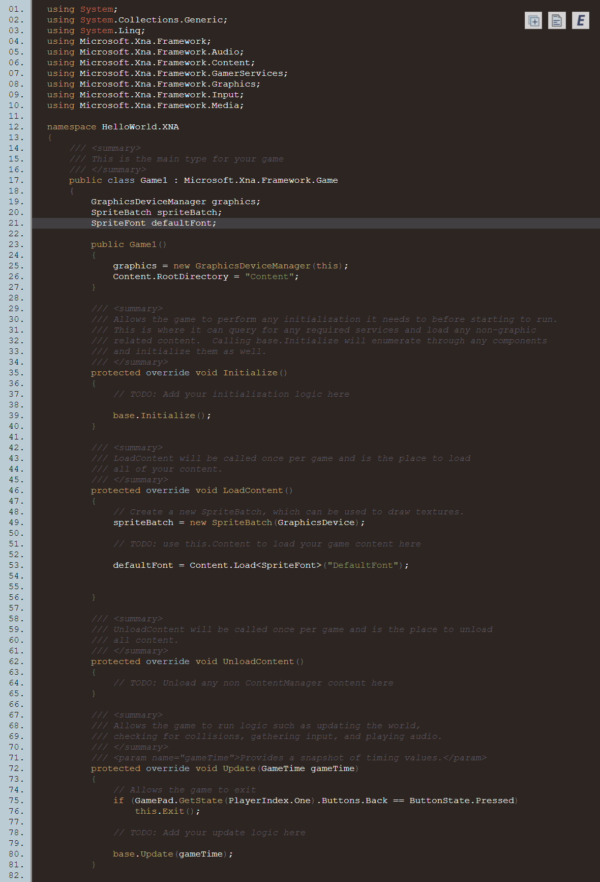The width and height of the screenshot is (600, 882).
Task: Click 'using System.Collections.Generic;' line
Action: click(137, 20)
